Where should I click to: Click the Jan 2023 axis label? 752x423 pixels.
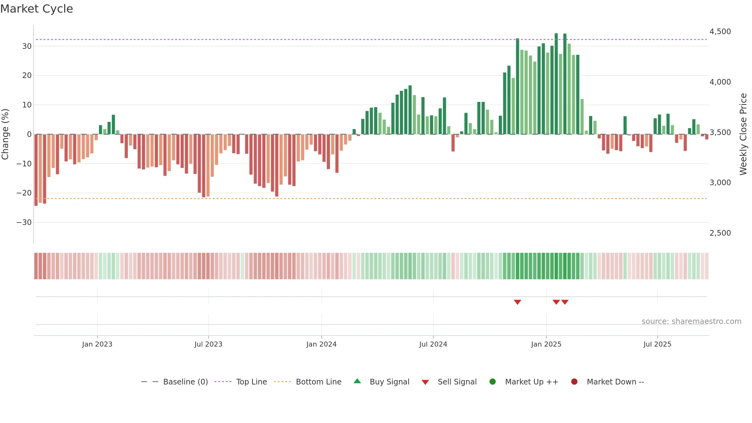coord(97,344)
